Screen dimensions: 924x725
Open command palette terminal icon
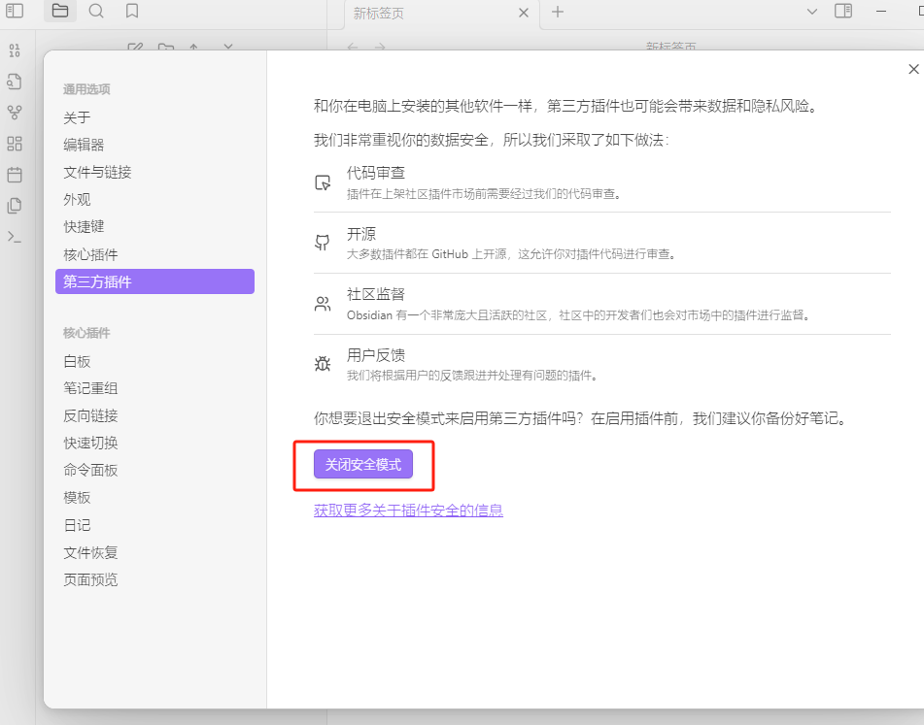point(15,237)
